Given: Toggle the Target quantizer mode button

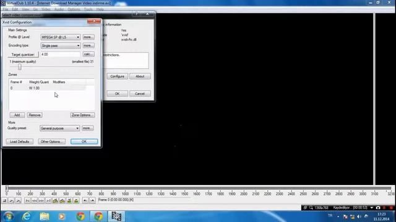Looking at the screenshot, I should tap(23, 54).
